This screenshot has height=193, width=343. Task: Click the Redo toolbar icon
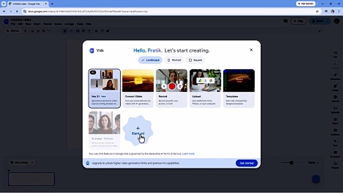[x=38, y=31]
